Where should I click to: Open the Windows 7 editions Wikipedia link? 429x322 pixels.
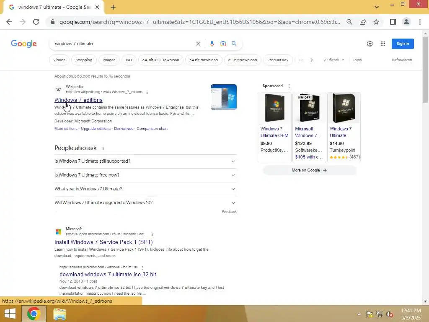(78, 100)
